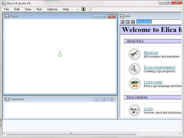Screen dimensions: 184x138
Task: Click the horizontal scrollbar thumb at bottom
Action: click(x=71, y=133)
